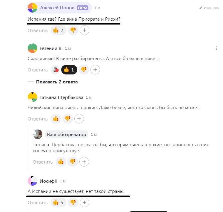Thumbs down Татьяна Щербакова's comment
The height and width of the screenshot is (212, 223).
tap(68, 119)
